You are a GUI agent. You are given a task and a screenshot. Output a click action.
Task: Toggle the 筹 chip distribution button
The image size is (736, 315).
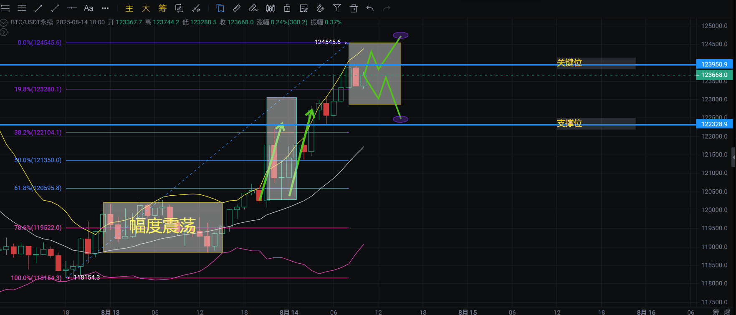pyautogui.click(x=162, y=8)
